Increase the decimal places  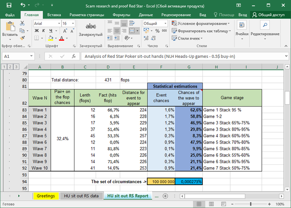pos(146,38)
